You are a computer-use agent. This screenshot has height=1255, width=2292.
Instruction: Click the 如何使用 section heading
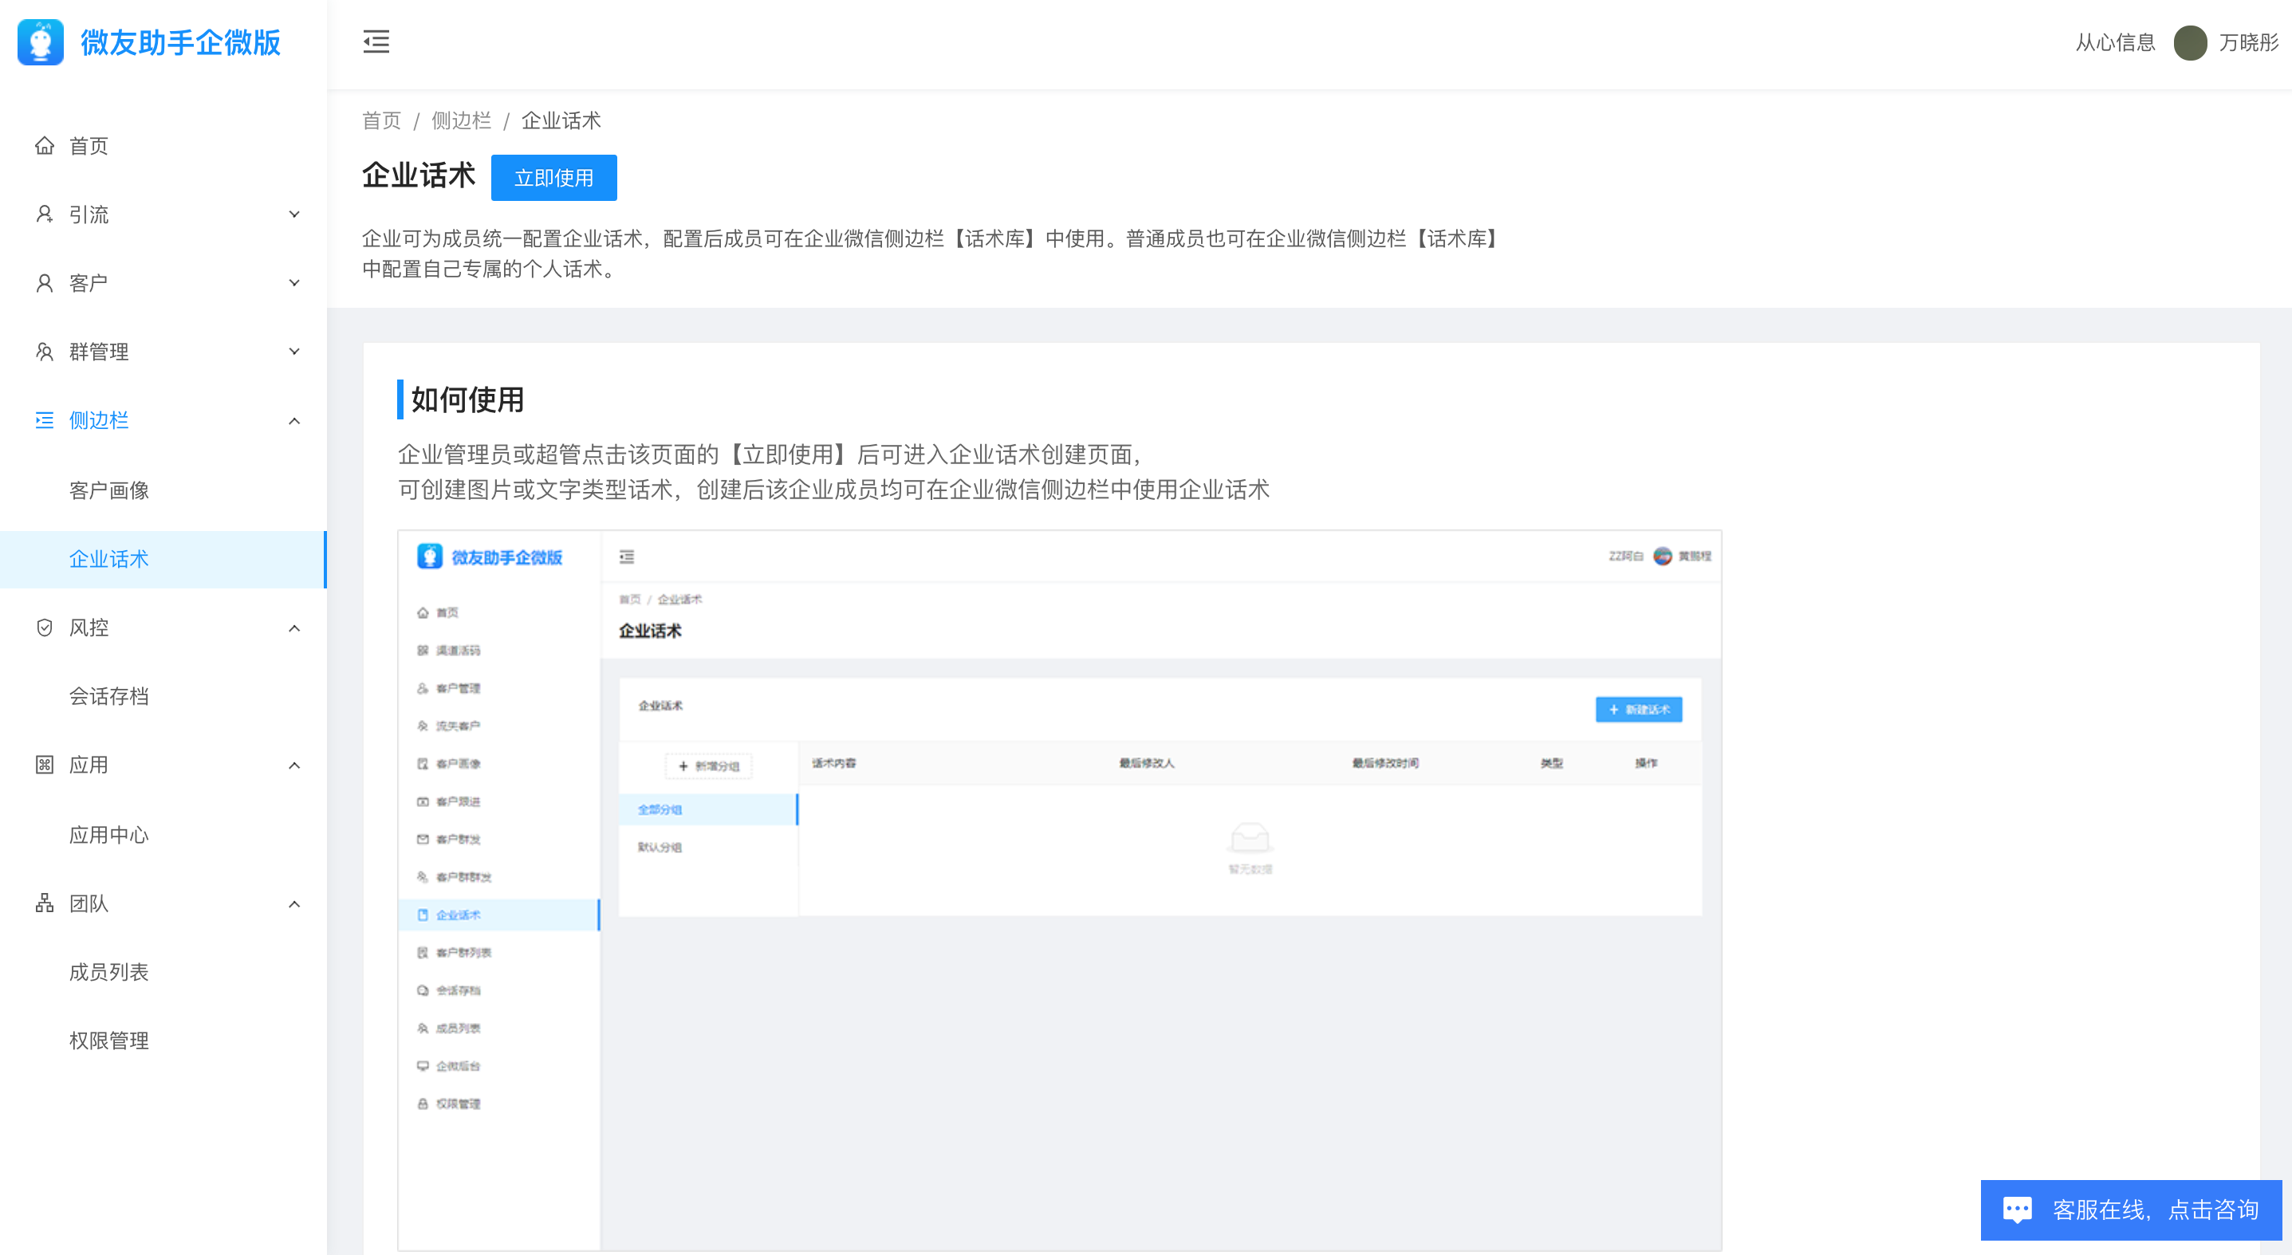click(467, 399)
